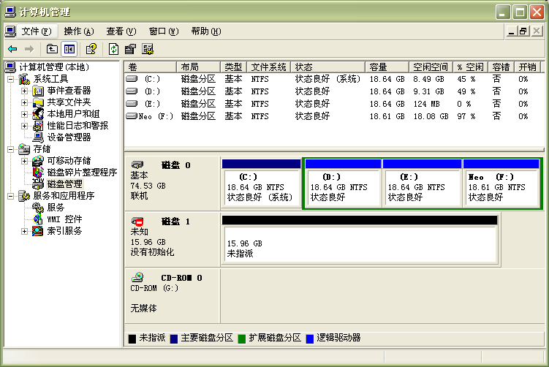Open the 帮助(H) menu
This screenshot has width=549, height=367.
(x=206, y=31)
